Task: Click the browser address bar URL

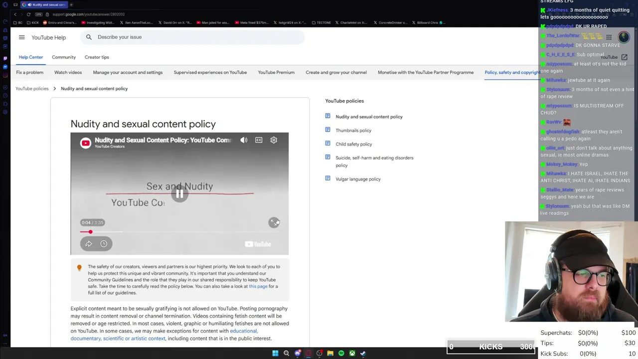Action: (x=88, y=14)
